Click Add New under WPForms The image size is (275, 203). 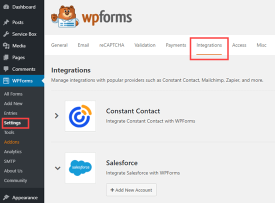pos(13,103)
